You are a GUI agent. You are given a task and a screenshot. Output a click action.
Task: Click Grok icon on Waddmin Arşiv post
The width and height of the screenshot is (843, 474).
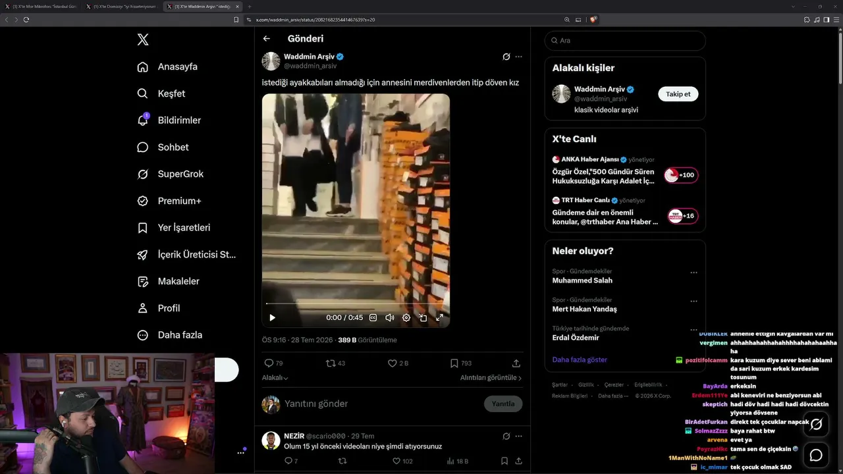(506, 57)
